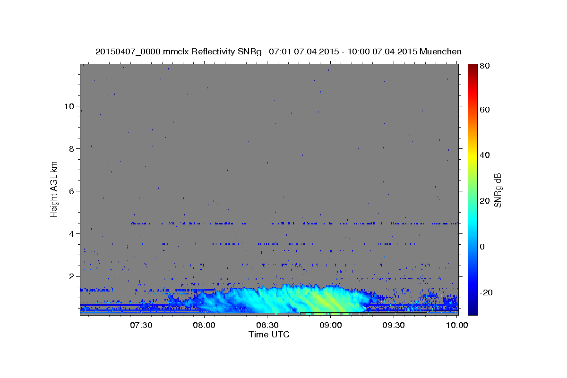This screenshot has width=567, height=378.
Task: Click the colorbar value 40
Action: click(x=484, y=155)
